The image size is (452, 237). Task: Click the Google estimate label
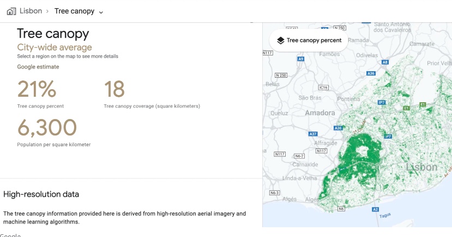pyautogui.click(x=38, y=67)
